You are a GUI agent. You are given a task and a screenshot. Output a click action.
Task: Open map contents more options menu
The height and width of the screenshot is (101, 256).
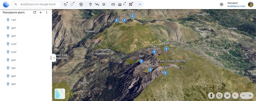pyautogui.click(x=46, y=13)
